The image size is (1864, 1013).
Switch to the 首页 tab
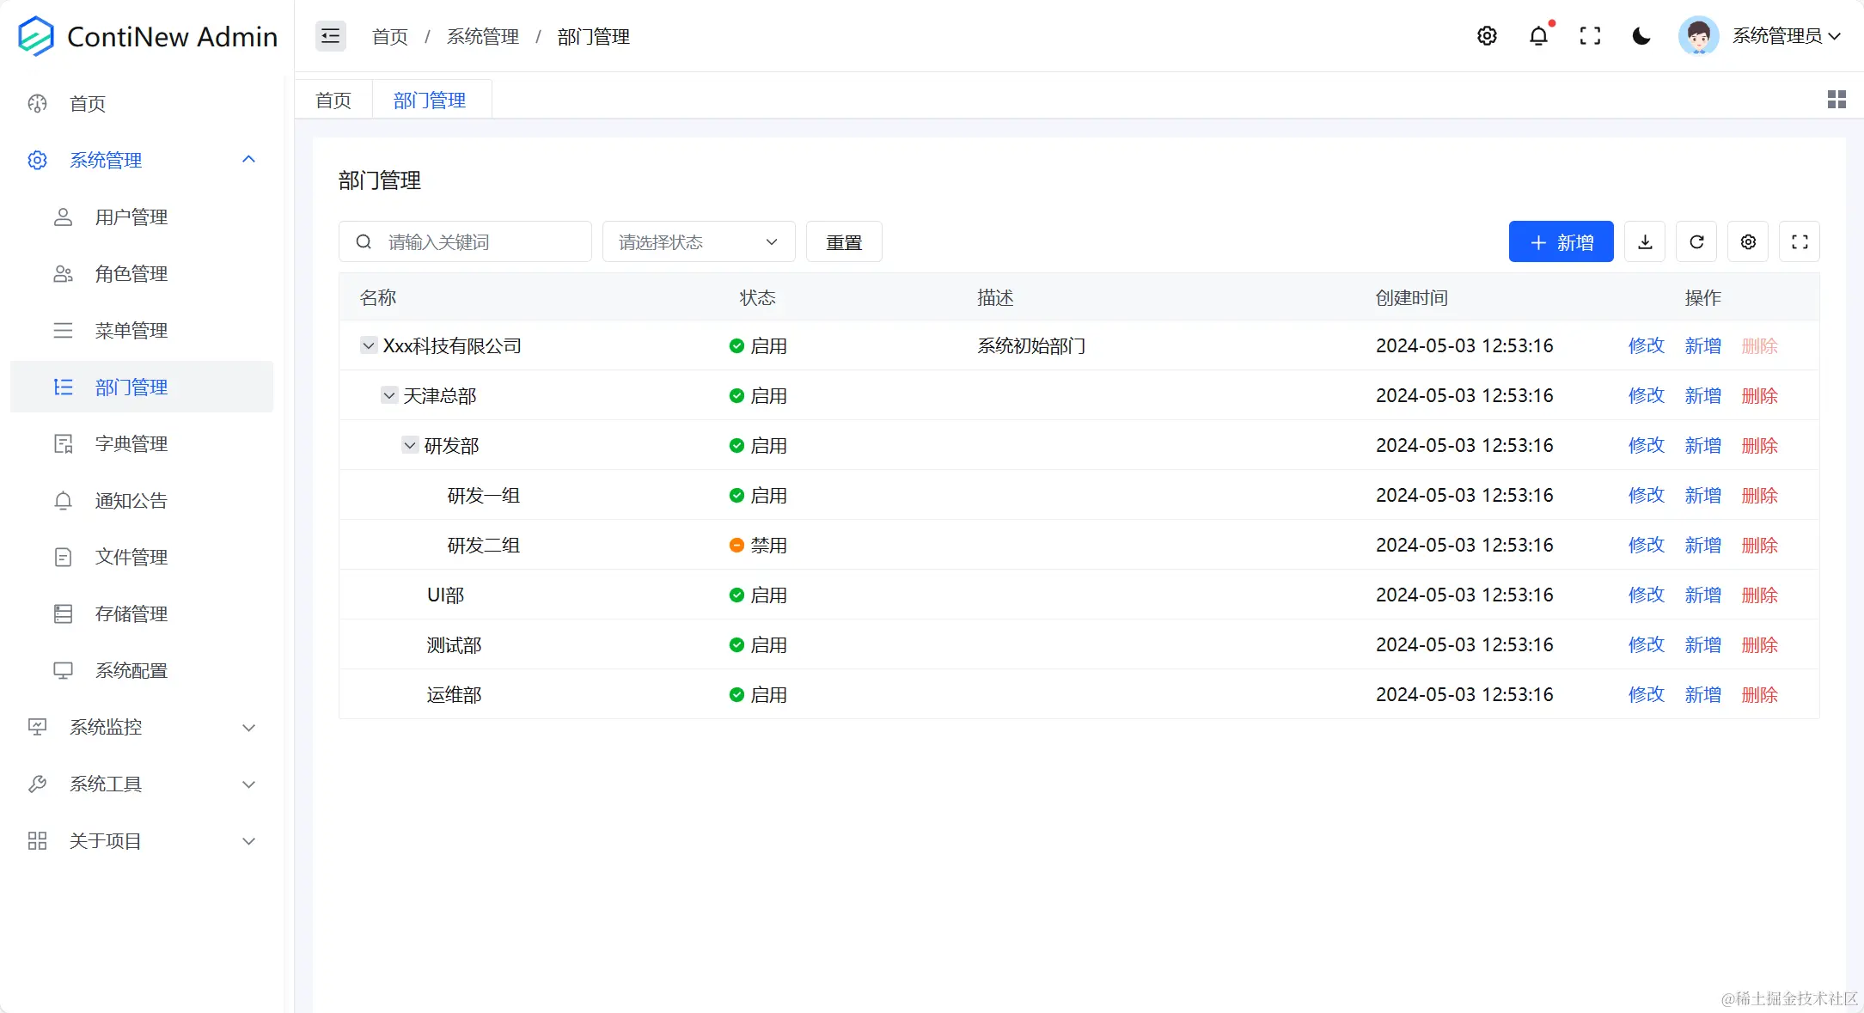click(333, 99)
